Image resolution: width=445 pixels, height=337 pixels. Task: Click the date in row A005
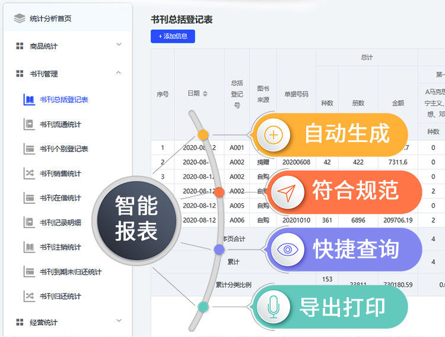tap(199, 206)
